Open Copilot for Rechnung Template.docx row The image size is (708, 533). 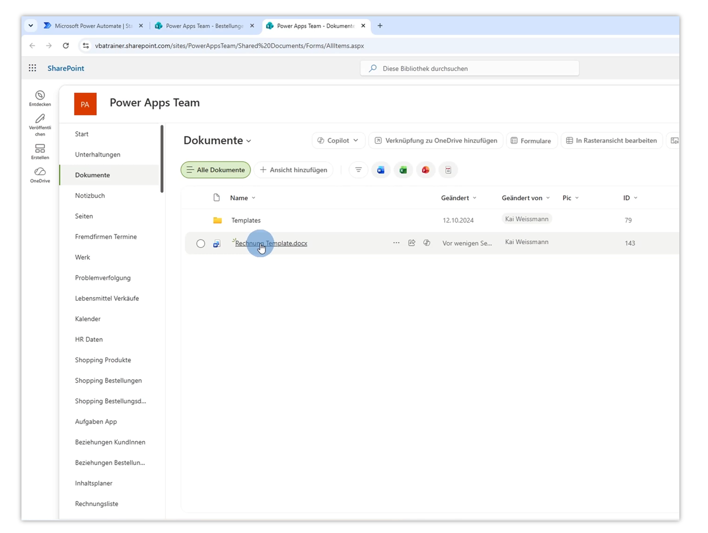tap(427, 243)
